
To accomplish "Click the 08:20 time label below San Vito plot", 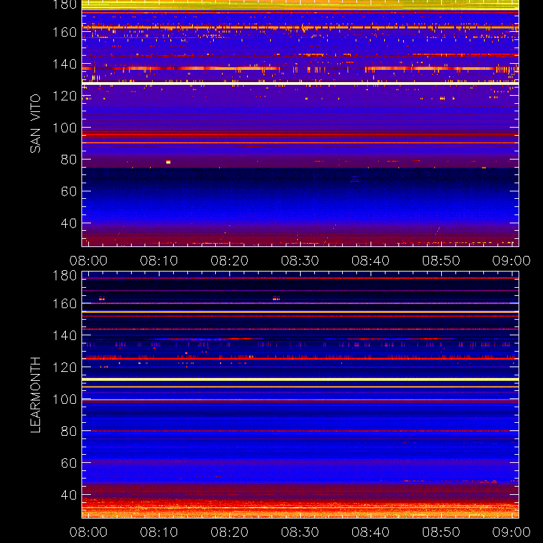I will (x=229, y=261).
